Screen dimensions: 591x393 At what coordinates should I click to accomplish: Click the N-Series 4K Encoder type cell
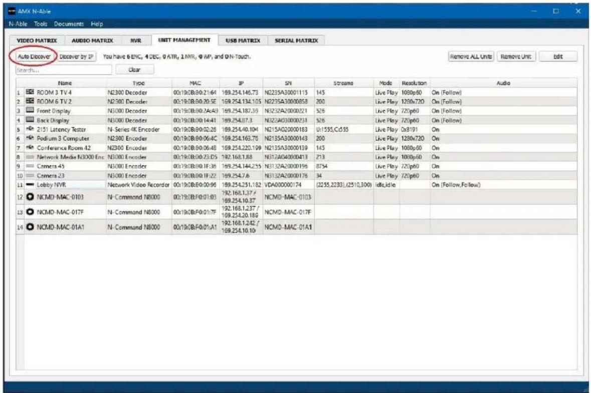click(x=139, y=129)
